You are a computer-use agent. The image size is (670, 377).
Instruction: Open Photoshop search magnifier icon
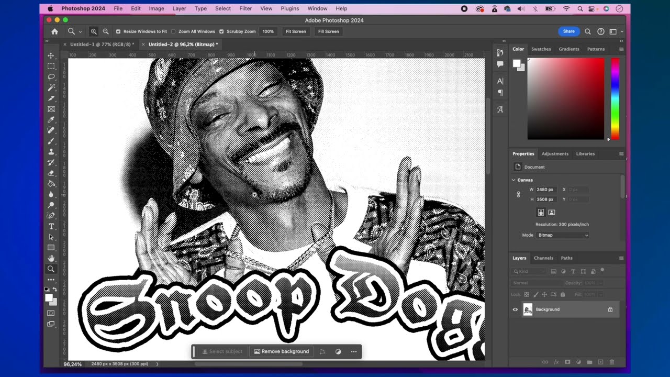tap(587, 31)
